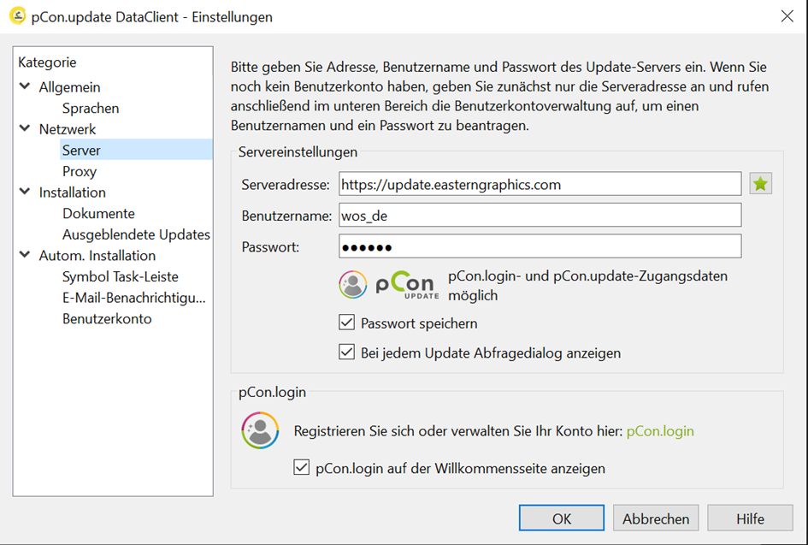Click into the Benutzername field
808x545 pixels.
[x=540, y=215]
